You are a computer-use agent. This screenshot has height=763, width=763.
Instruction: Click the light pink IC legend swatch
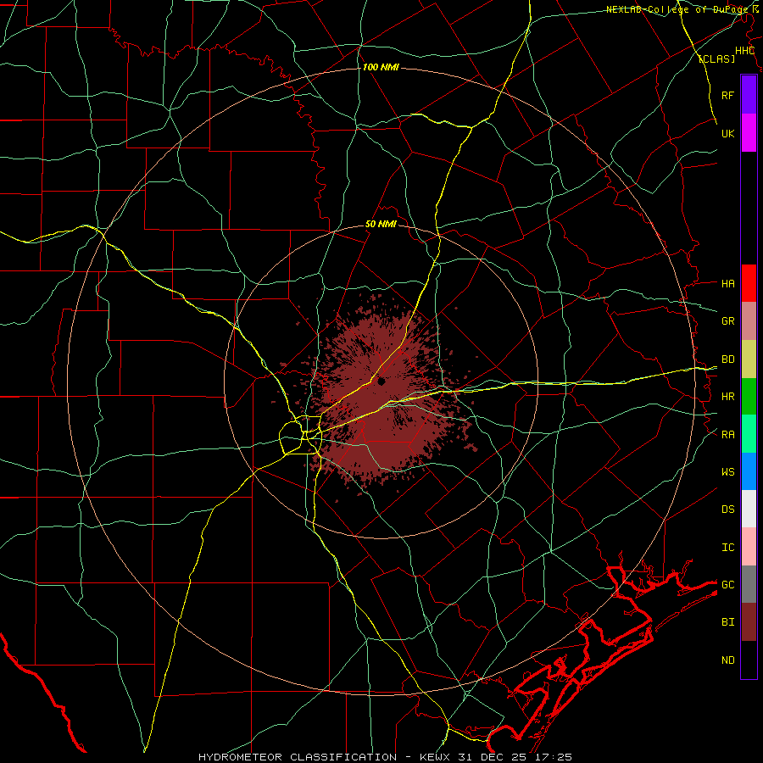[x=749, y=547]
